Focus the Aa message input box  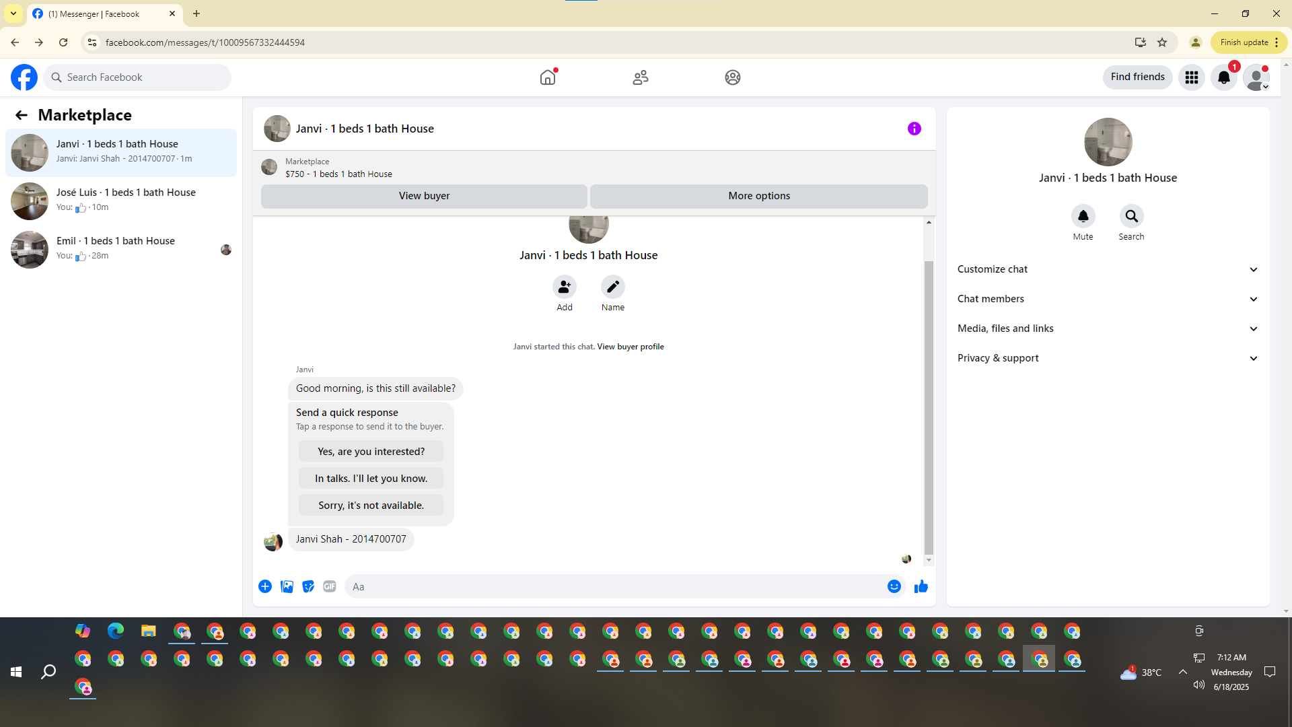(616, 586)
